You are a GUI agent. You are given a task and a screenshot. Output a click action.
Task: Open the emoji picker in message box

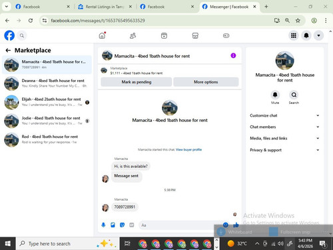pyautogui.click(x=226, y=225)
